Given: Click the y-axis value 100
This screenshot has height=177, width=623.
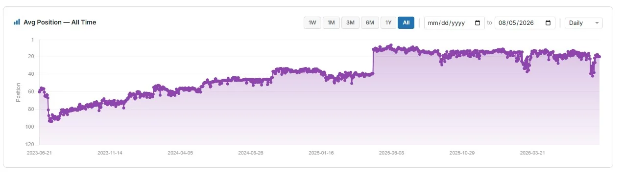Looking at the screenshot, I should click(30, 127).
